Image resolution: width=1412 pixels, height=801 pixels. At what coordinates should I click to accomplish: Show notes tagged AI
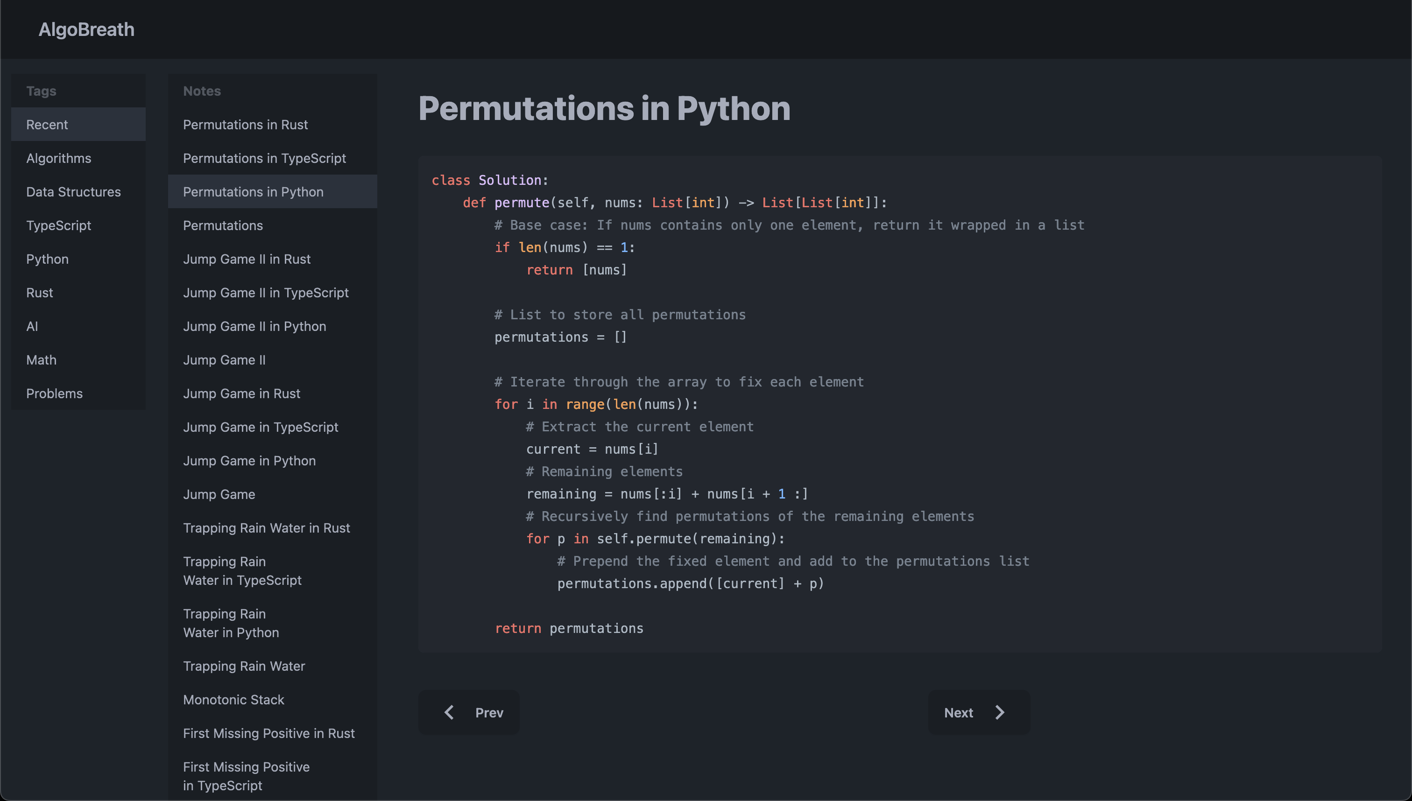pos(32,326)
